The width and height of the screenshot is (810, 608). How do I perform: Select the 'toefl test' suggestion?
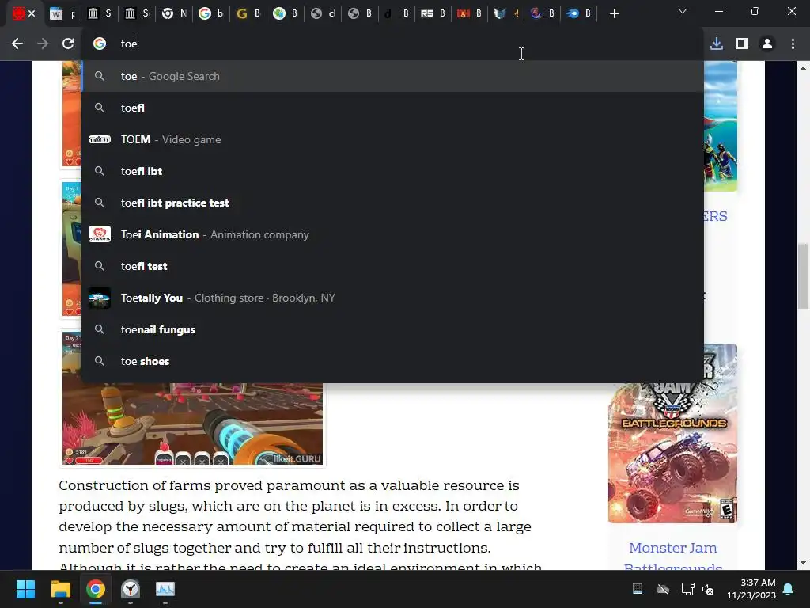tap(392, 266)
